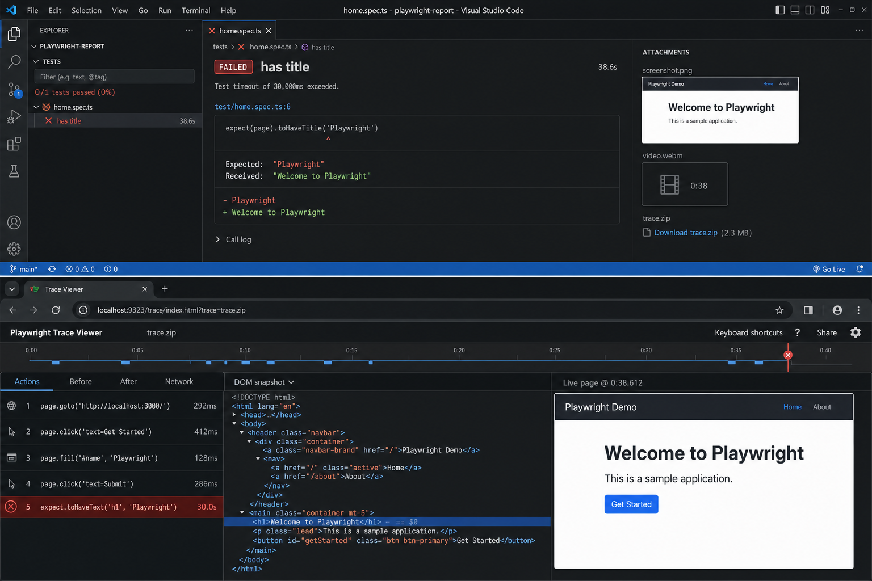Open browser tab search dropdown
Image resolution: width=872 pixels, height=581 pixels.
[x=12, y=289]
